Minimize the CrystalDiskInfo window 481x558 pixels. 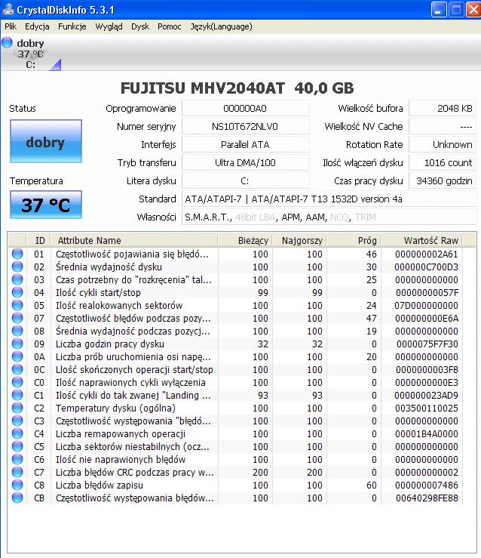pyautogui.click(x=439, y=10)
